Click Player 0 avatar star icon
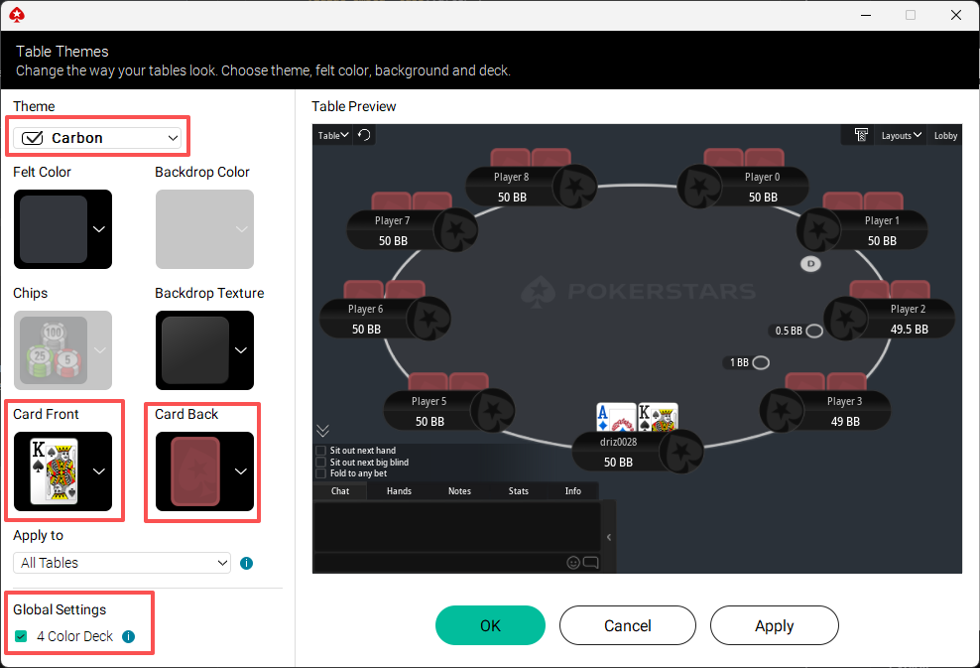The width and height of the screenshot is (980, 668). tap(700, 187)
